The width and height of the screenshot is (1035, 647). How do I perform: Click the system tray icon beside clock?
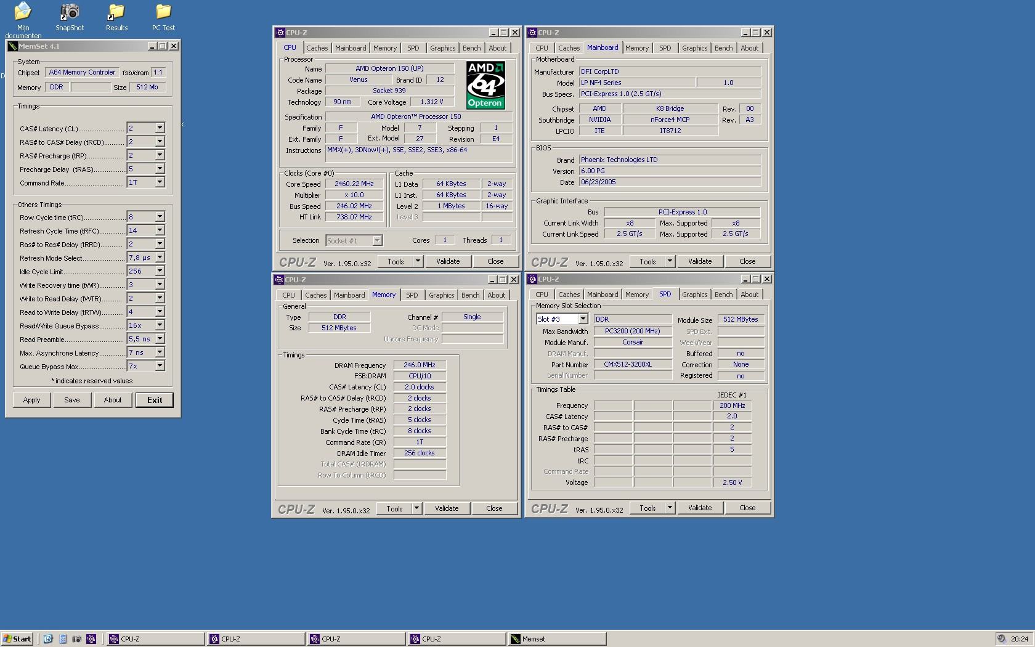point(1002,639)
